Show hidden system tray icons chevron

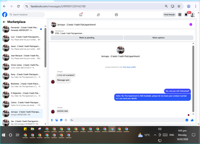coord(155,135)
